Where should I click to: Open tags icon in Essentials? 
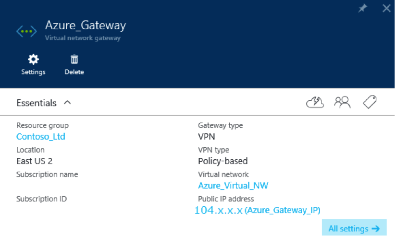(x=370, y=102)
